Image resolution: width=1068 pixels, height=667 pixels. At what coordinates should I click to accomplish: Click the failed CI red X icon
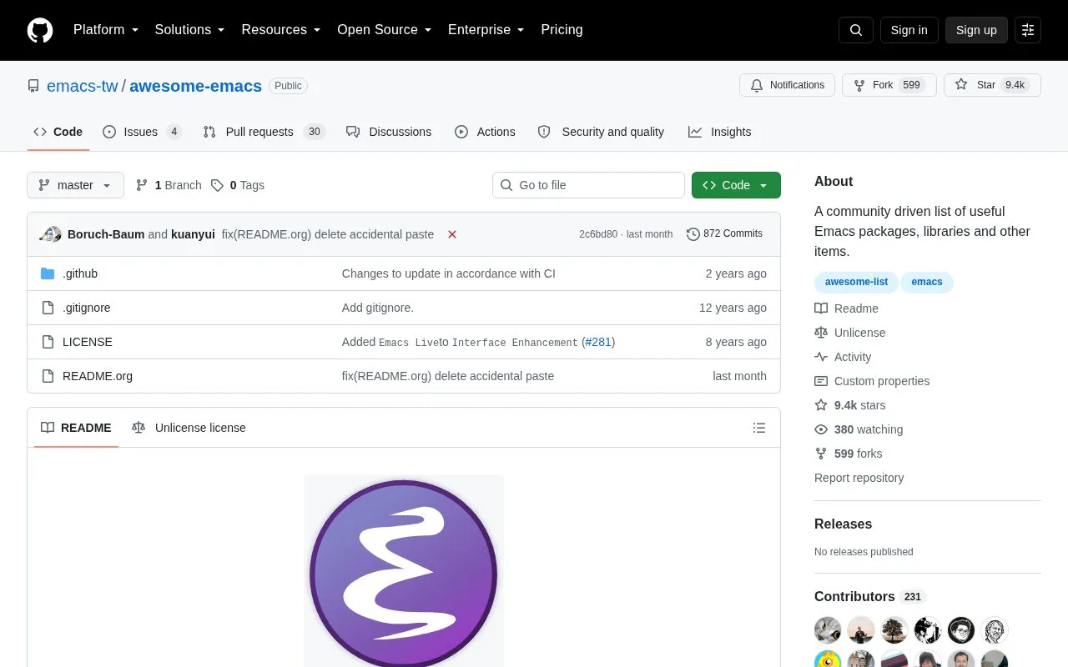coord(452,234)
